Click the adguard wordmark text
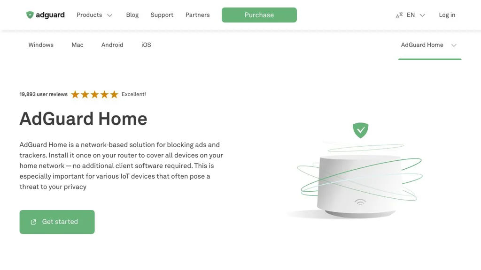Viewport: 481px width, 270px height. click(x=50, y=15)
